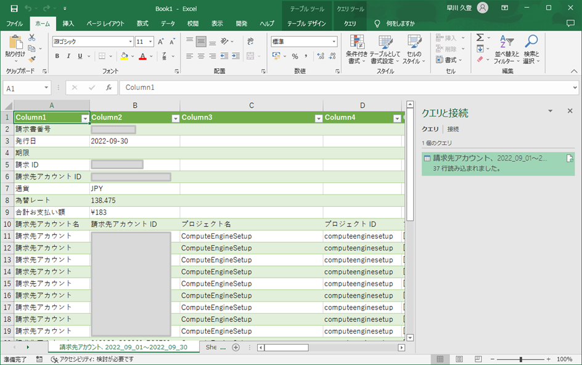Screen dimensions: 582x365
Task: Click the add new sheet plus button
Action: click(236, 347)
